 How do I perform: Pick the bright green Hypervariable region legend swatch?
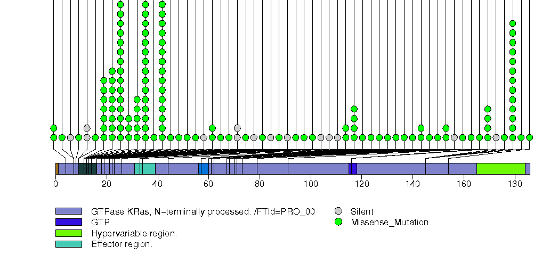tap(69, 233)
